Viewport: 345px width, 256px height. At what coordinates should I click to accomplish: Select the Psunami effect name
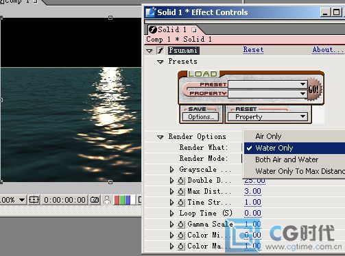point(183,51)
